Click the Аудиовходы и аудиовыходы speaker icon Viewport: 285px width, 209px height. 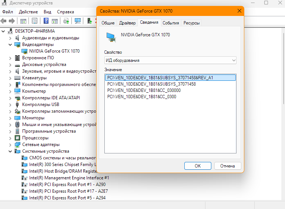[17, 38]
